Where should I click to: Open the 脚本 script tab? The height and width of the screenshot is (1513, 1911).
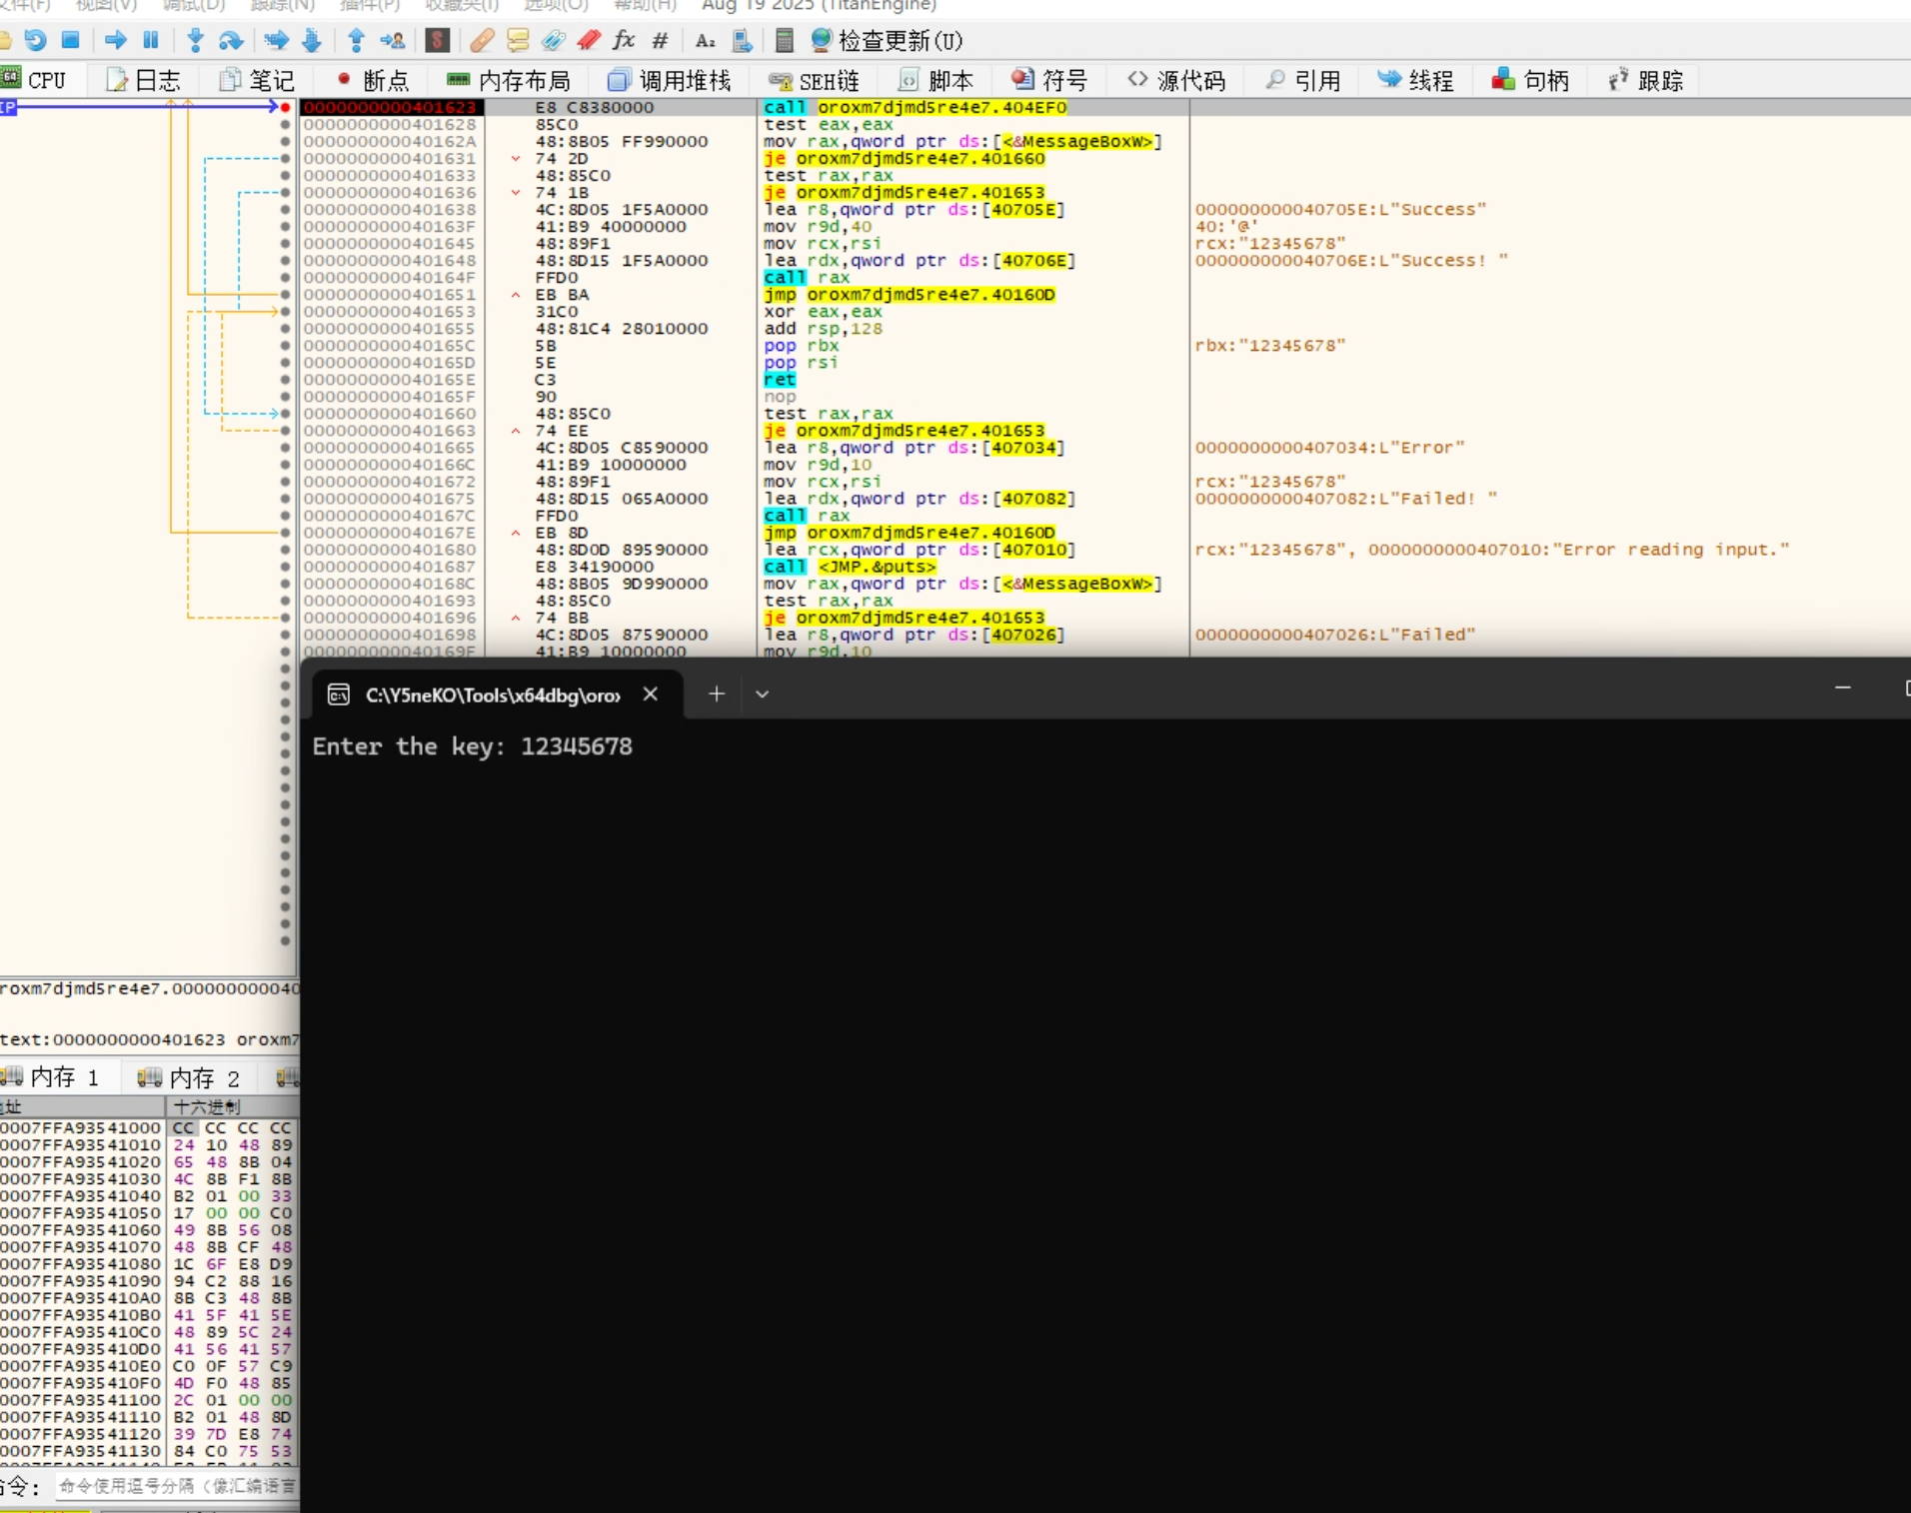(x=937, y=80)
